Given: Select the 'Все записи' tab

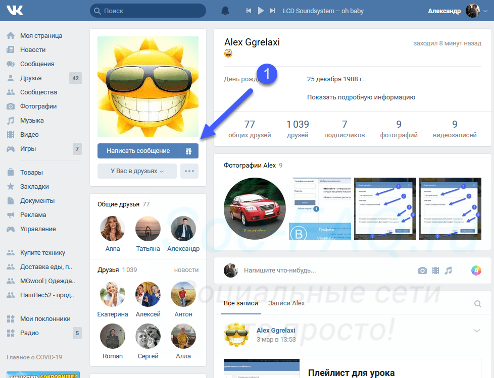Looking at the screenshot, I should 241,303.
